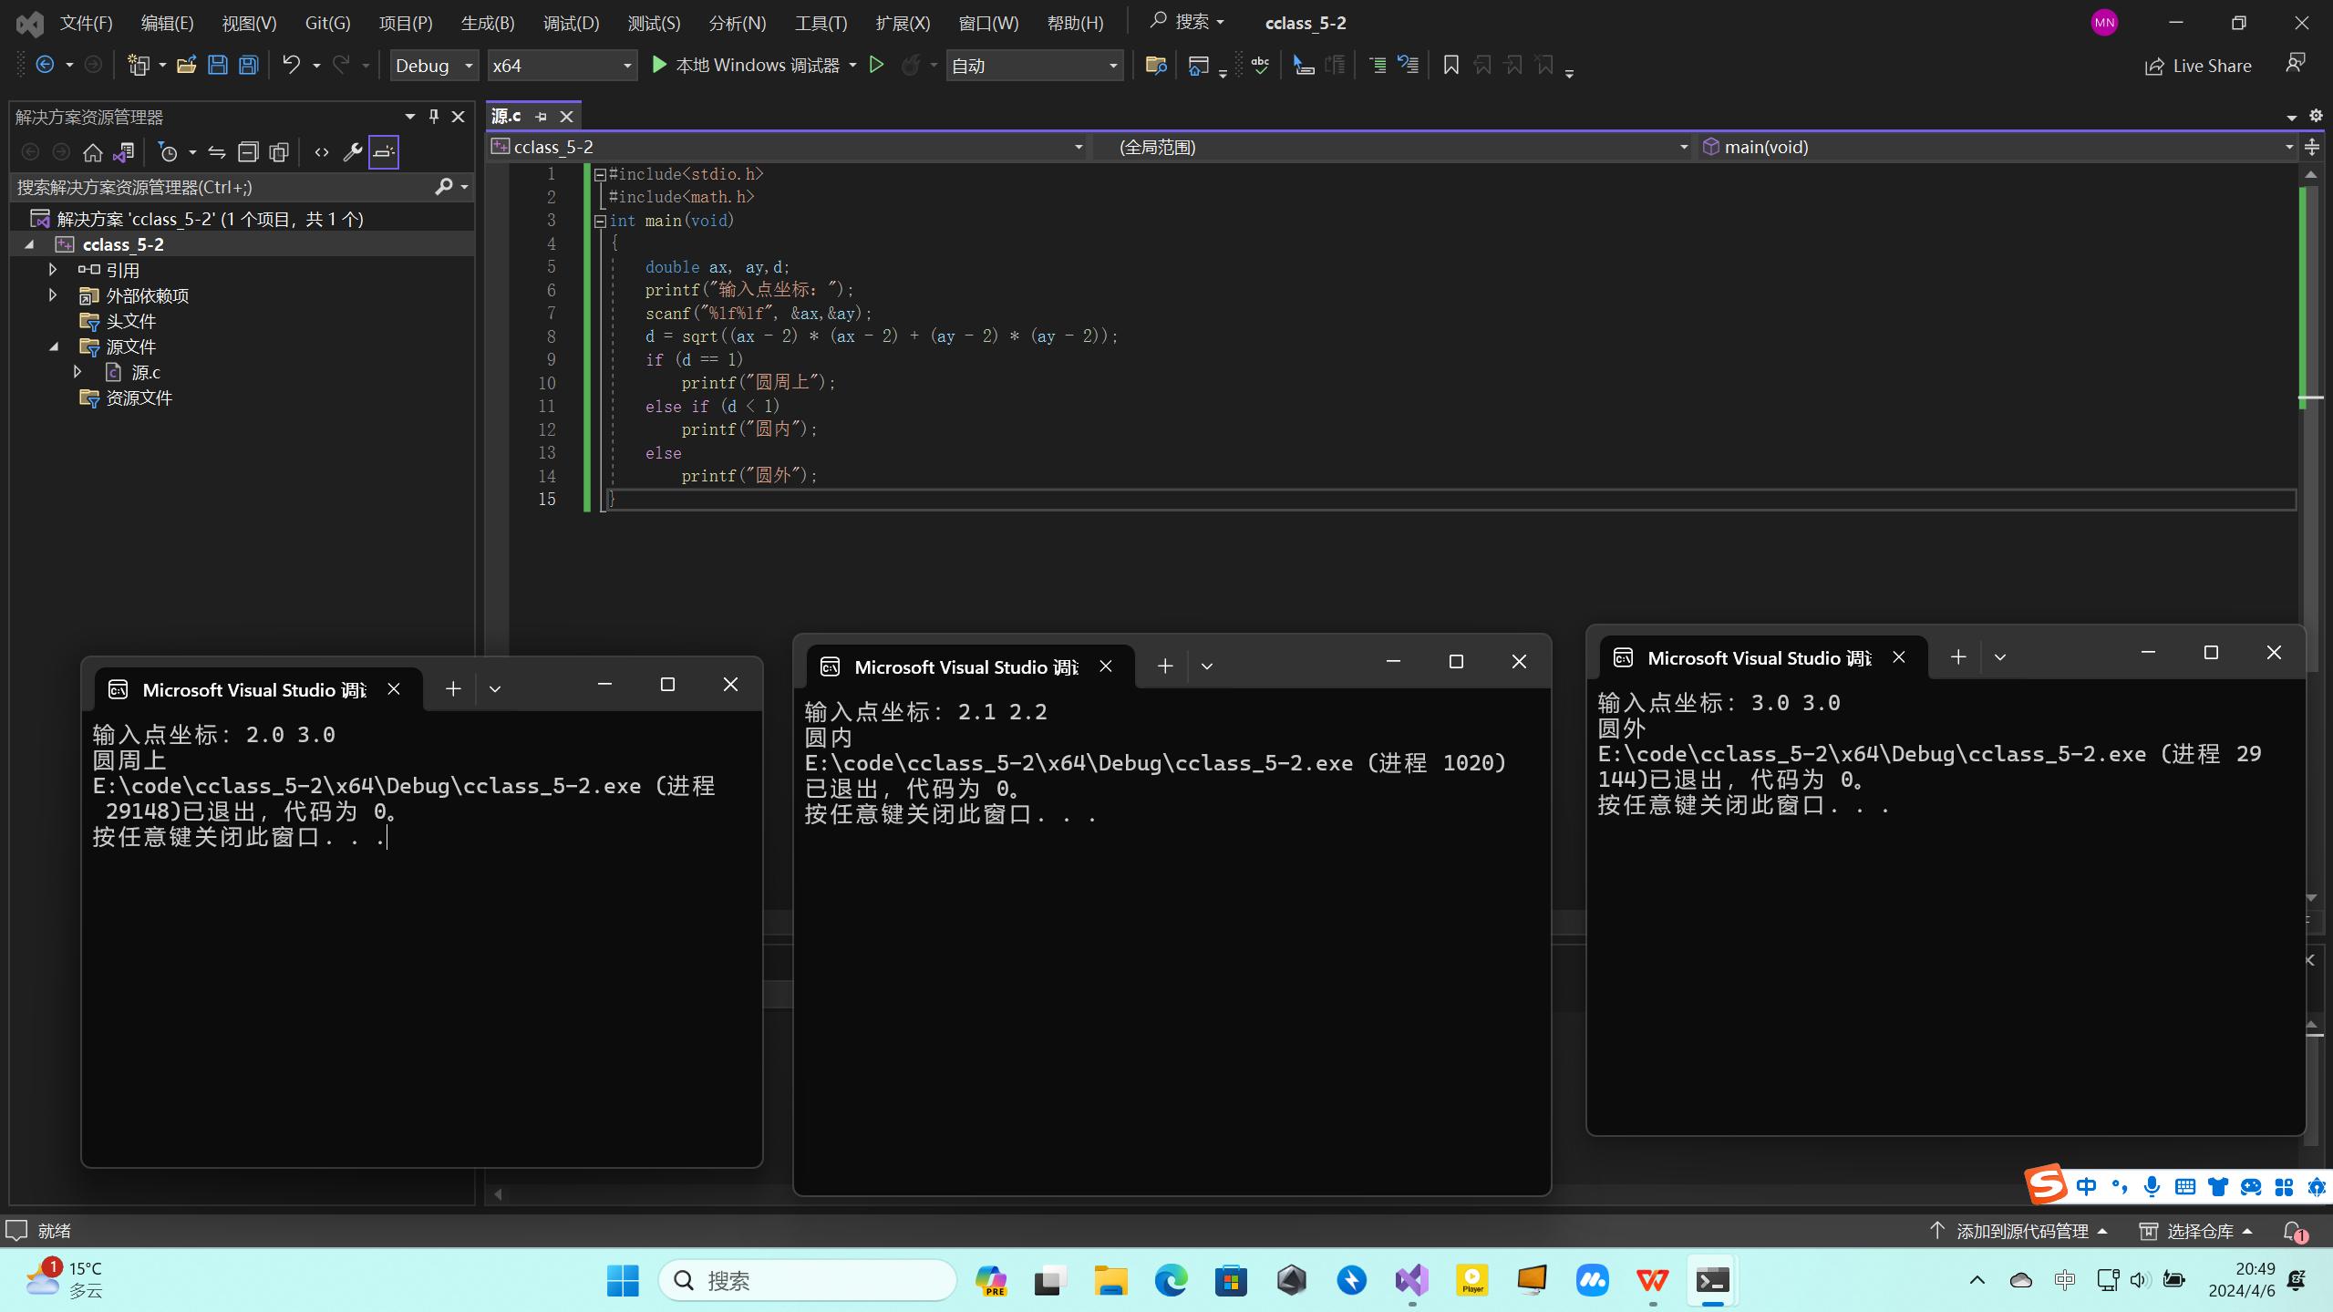Click the Open File folder icon
This screenshot has height=1312, width=2333.
click(x=186, y=65)
